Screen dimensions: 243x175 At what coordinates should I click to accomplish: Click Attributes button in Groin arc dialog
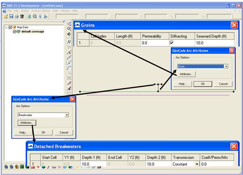pyautogui.click(x=186, y=74)
